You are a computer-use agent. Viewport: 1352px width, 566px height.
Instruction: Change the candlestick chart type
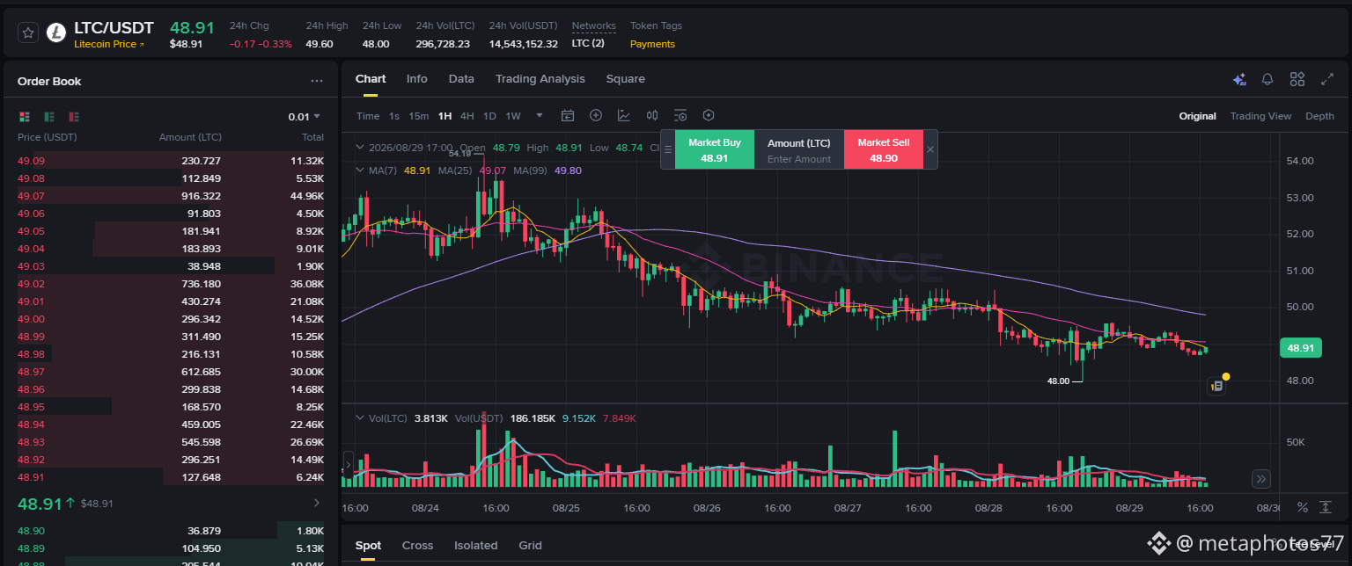click(652, 115)
